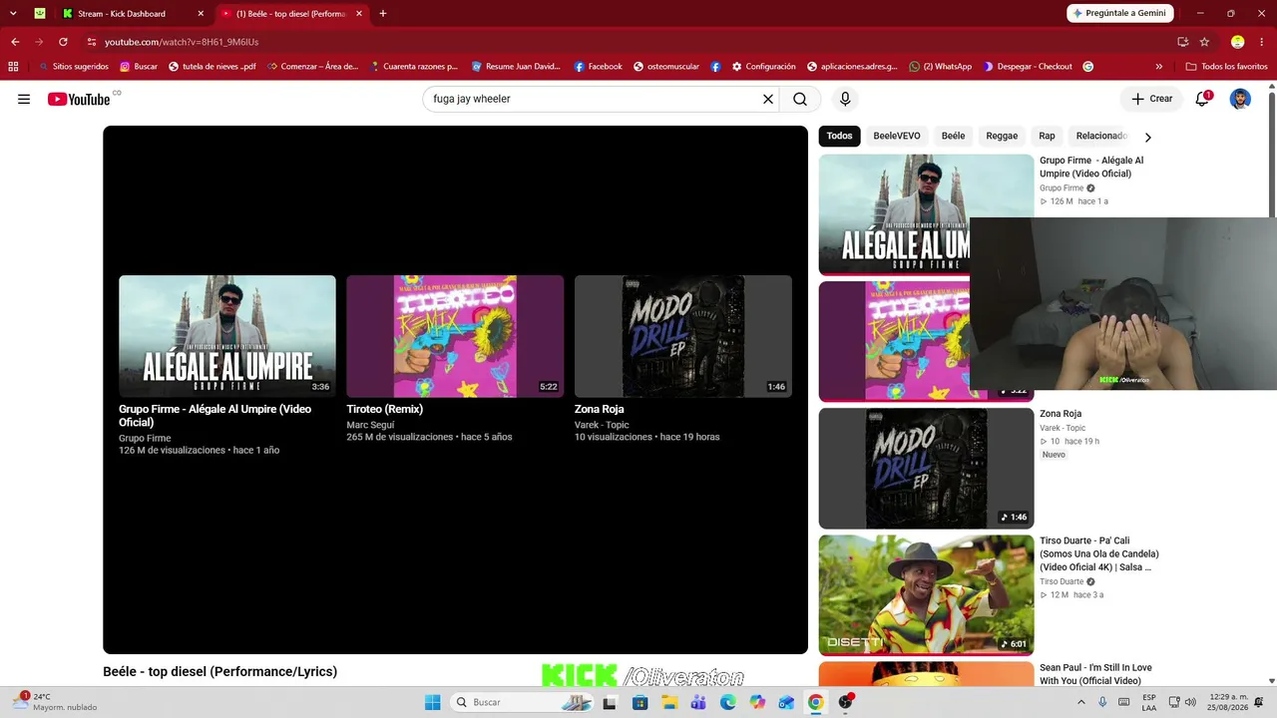Screen dimensions: 1277x718
Task: Open the Grupo Firme channel link under the endscreen video
Action: 145,438
